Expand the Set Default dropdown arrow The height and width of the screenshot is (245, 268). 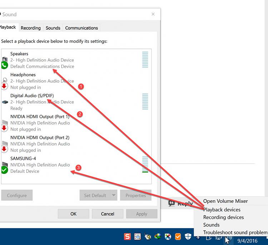[x=114, y=195]
